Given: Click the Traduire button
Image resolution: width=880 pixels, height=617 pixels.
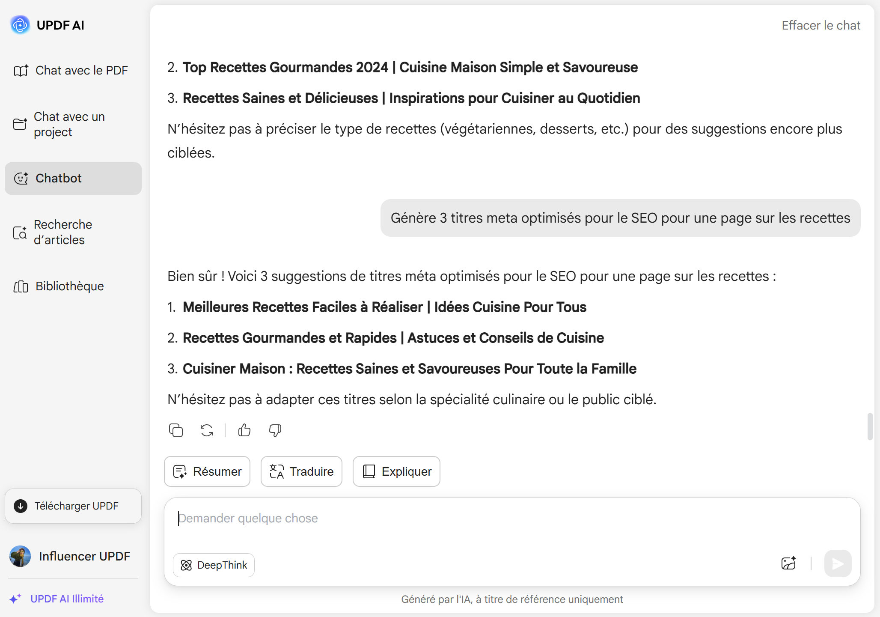Looking at the screenshot, I should click(301, 471).
